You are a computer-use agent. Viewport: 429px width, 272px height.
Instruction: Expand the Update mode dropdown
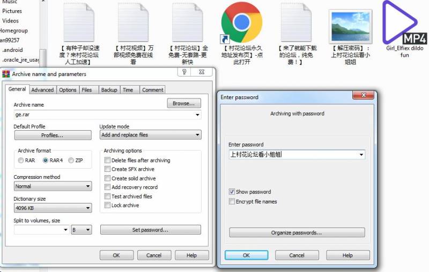click(x=197, y=135)
